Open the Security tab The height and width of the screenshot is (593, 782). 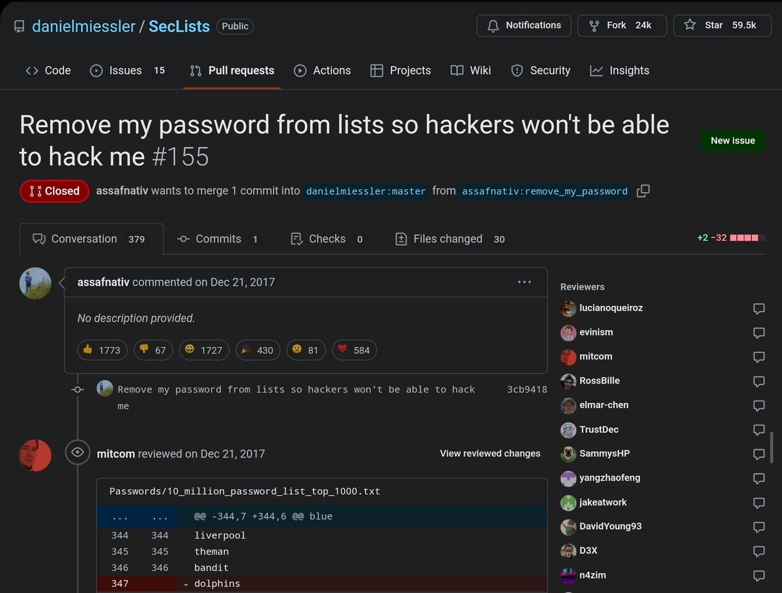tap(540, 70)
